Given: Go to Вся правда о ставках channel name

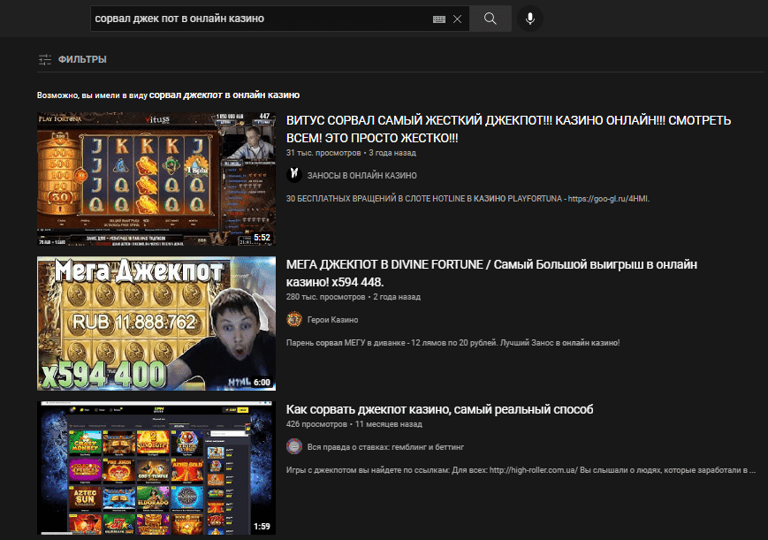Looking at the screenshot, I should click(385, 447).
